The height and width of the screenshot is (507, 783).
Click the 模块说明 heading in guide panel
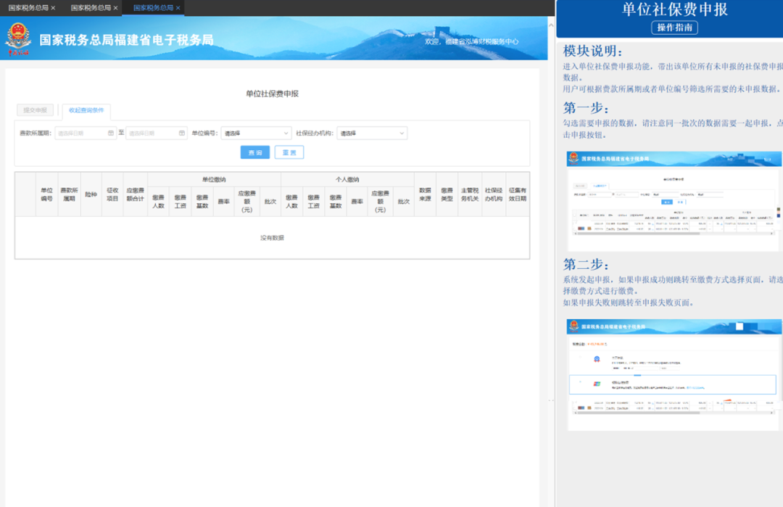[593, 51]
